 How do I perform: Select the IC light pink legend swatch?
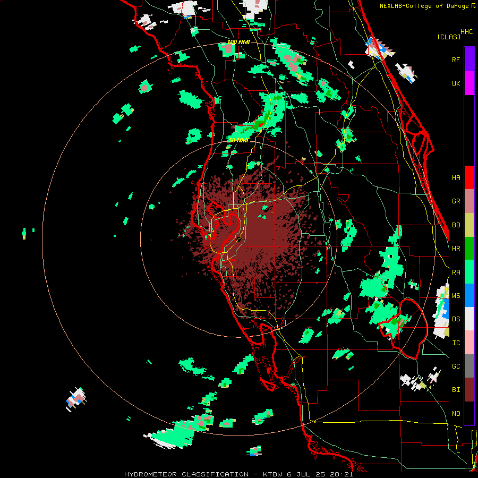469,343
